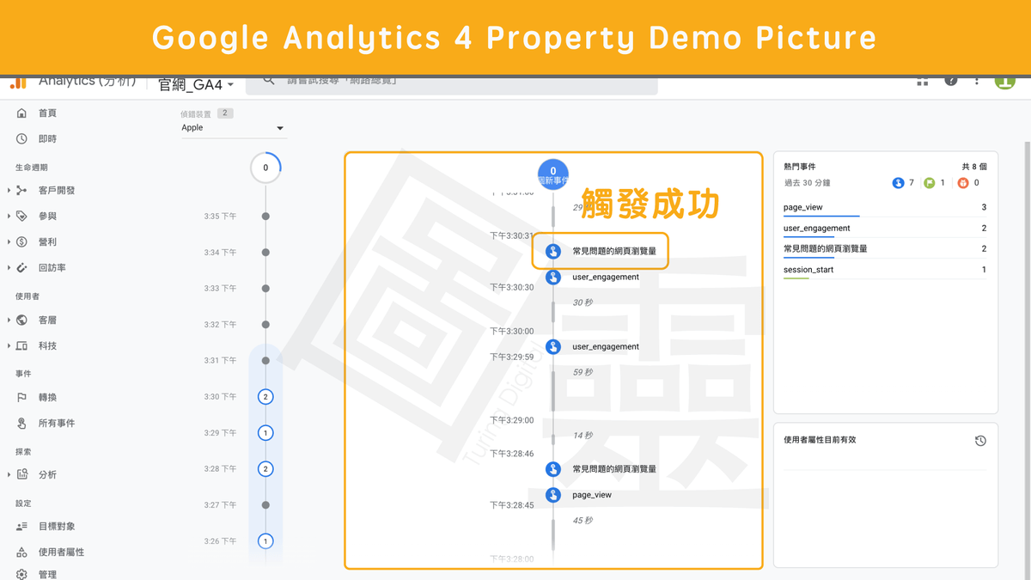
Task: Click the green conversion flag icon showing 1
Action: coord(929,183)
